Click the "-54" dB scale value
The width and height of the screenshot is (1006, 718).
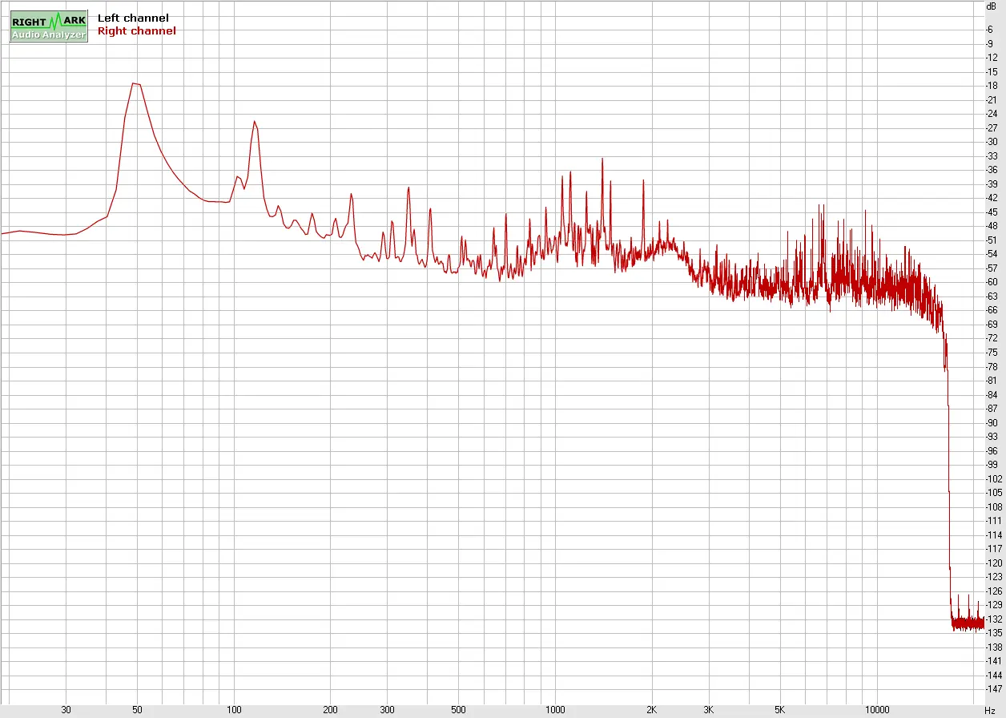click(994, 254)
